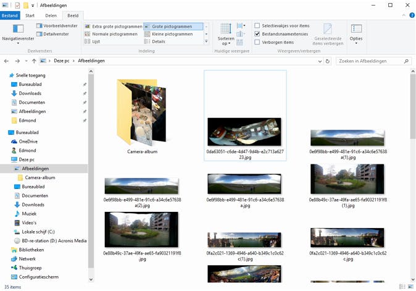The width and height of the screenshot is (416, 291).
Task: Open Muziek folder in navigation pane
Action: click(x=29, y=214)
